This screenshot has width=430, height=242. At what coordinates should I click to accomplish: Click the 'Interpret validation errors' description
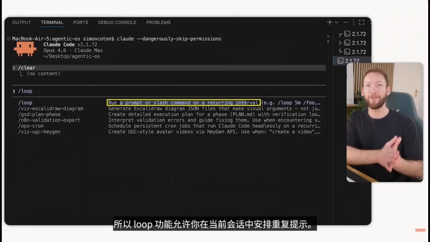[214, 120]
